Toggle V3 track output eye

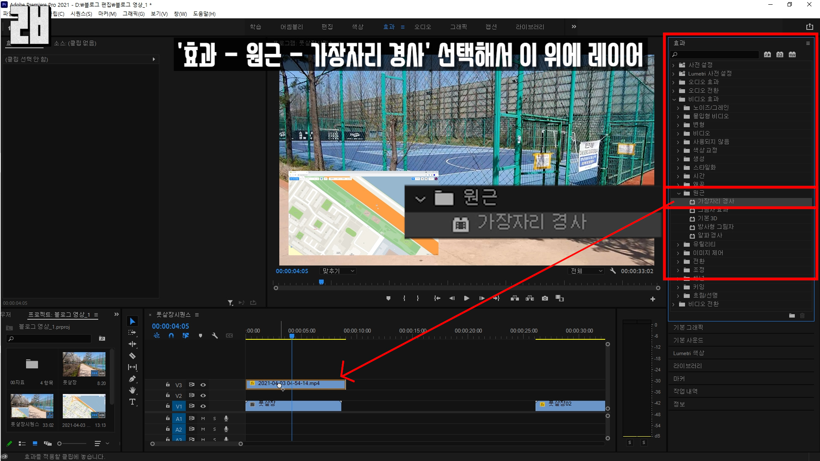point(203,385)
